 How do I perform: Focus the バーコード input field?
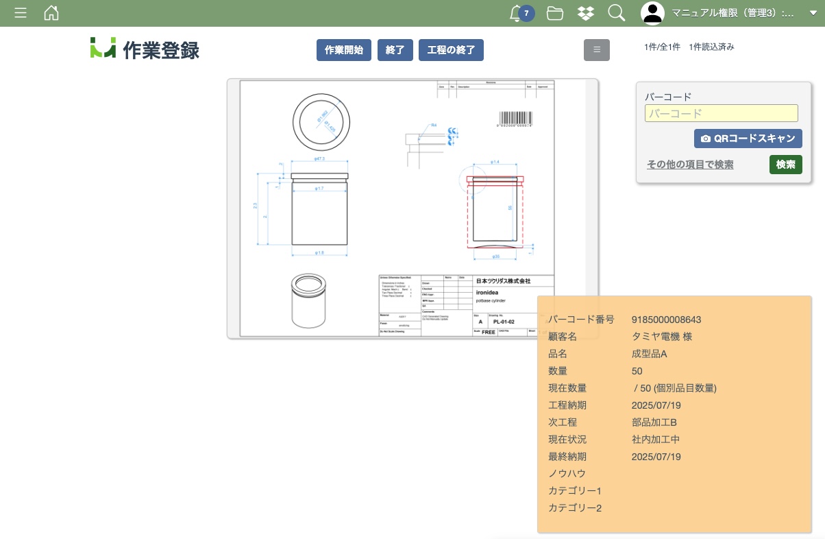pos(721,113)
